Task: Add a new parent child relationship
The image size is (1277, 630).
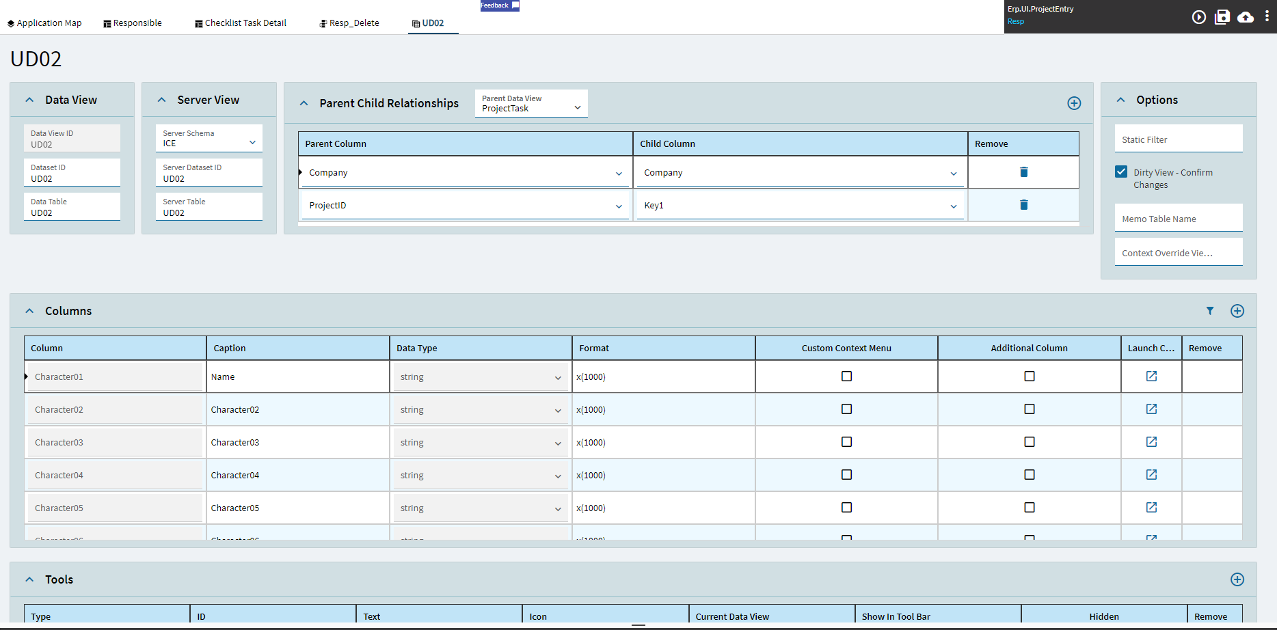Action: pos(1074,103)
